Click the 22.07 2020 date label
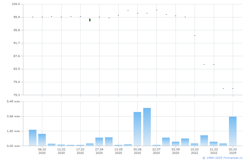The image size is (245, 160). pyautogui.click(x=156, y=151)
